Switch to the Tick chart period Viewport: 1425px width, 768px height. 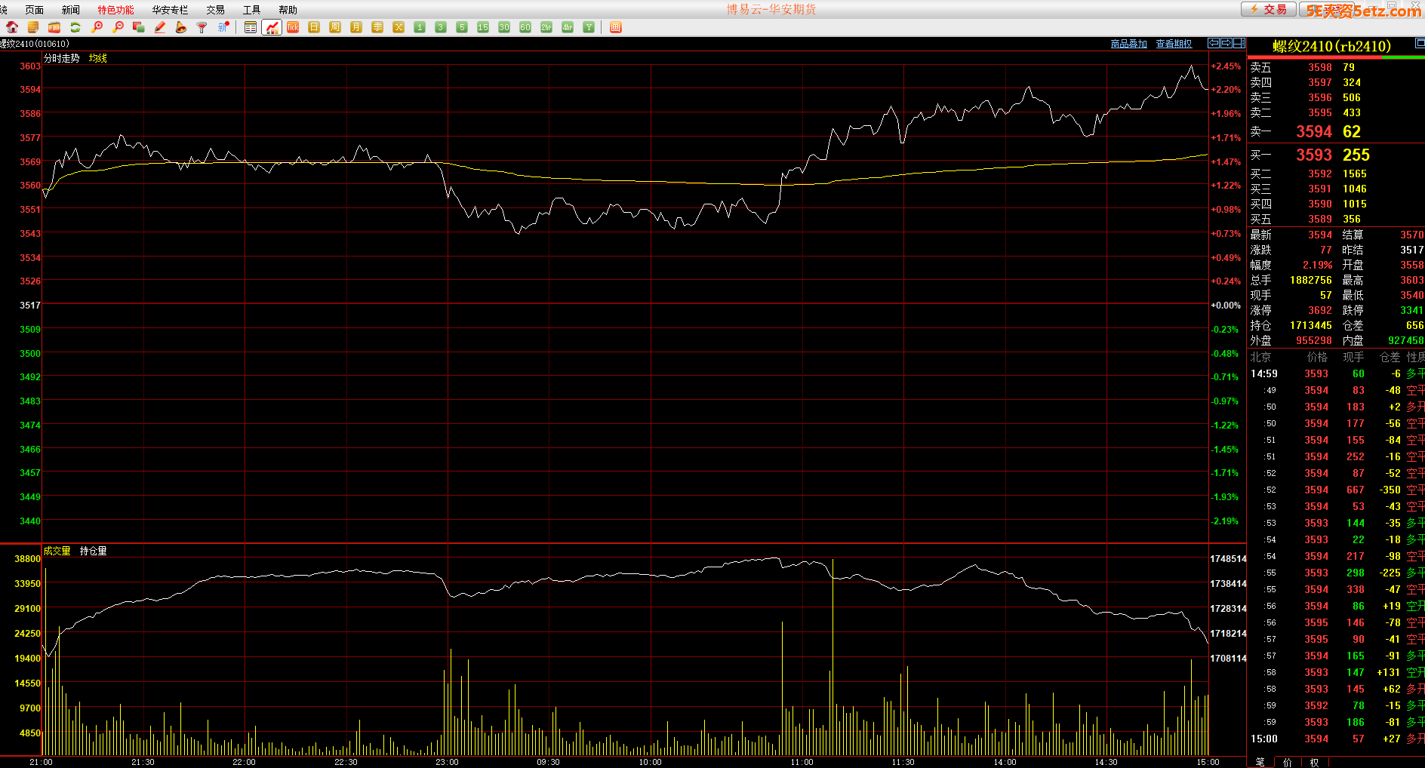pyautogui.click(x=293, y=27)
